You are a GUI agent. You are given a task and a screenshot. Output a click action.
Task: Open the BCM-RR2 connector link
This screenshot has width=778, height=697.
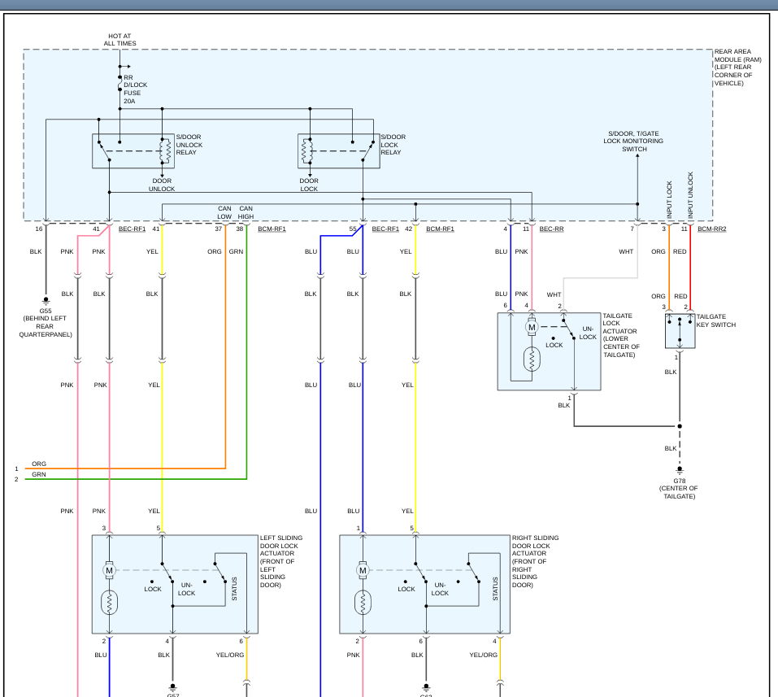(x=711, y=229)
